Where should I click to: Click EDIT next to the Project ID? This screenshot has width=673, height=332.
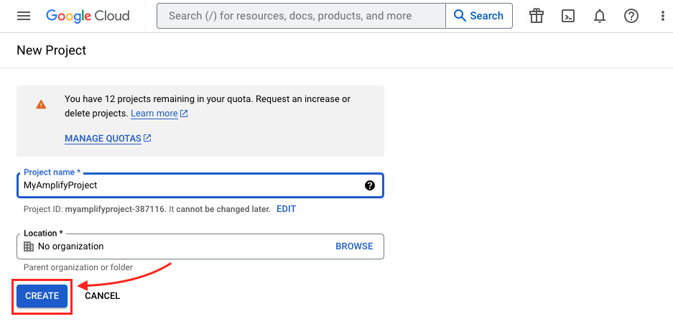pyautogui.click(x=287, y=209)
